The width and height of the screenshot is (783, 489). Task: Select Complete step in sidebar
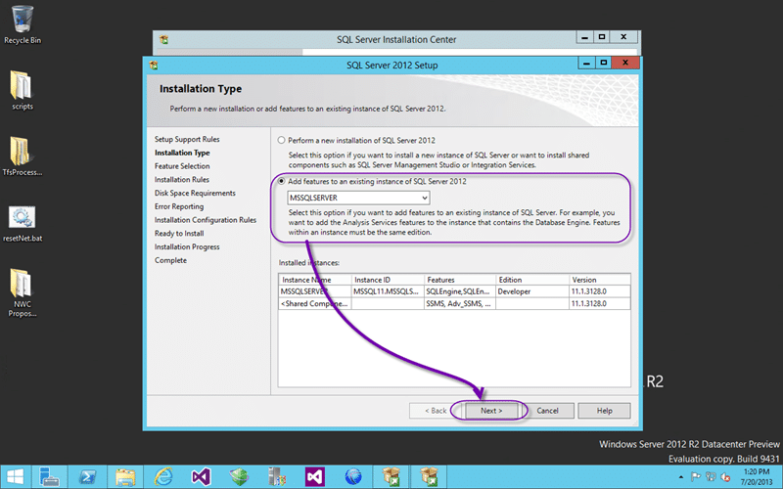coord(170,260)
